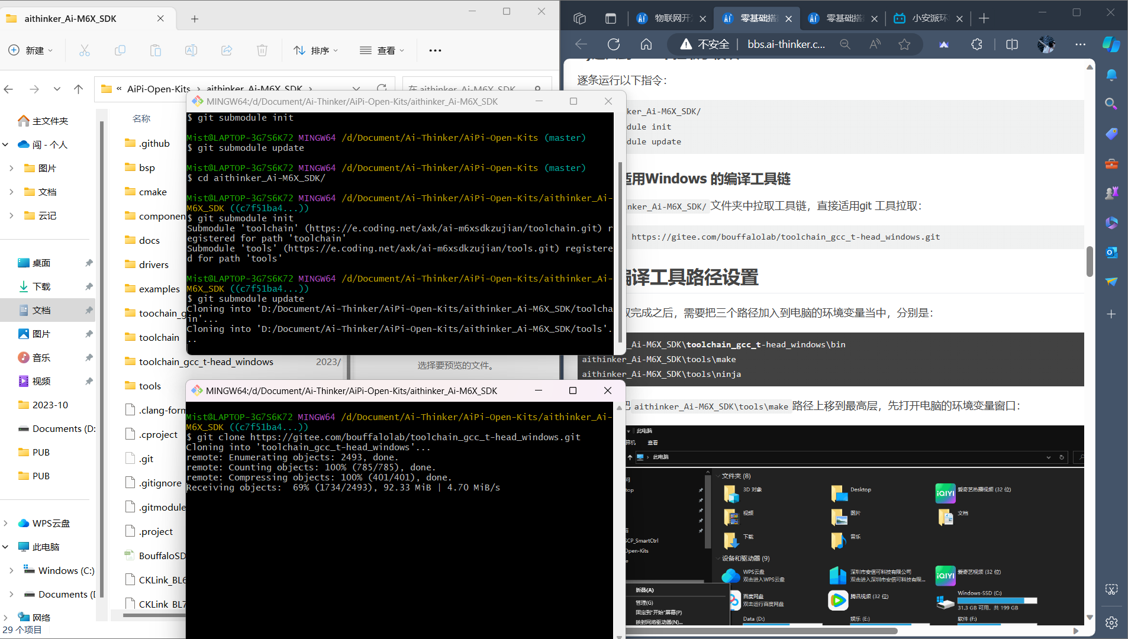Click the notifications bell in Edge sidebar
The image size is (1128, 639).
[x=1111, y=75]
